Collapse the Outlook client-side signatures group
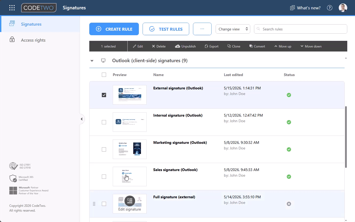Image resolution: width=355 pixels, height=222 pixels. tap(92, 61)
